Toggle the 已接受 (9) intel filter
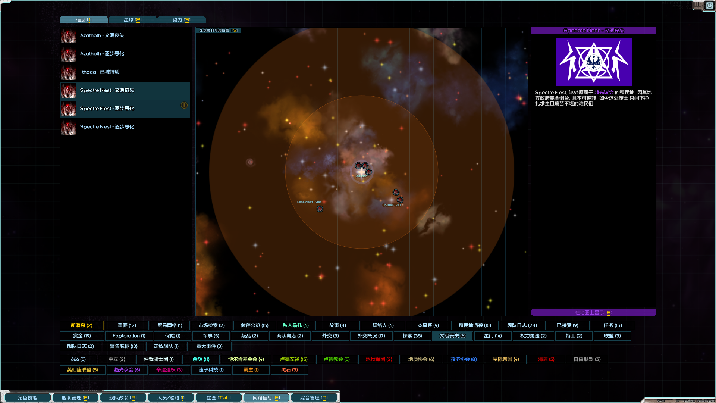The image size is (716, 403). (567, 325)
